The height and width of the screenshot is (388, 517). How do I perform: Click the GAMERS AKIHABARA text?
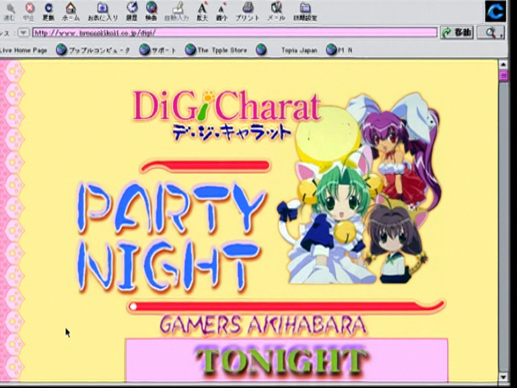(x=263, y=325)
